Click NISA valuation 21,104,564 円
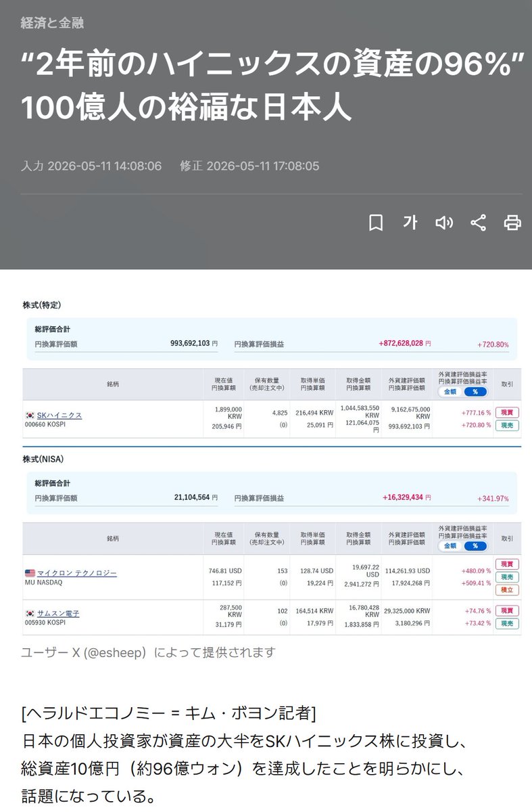The height and width of the screenshot is (812, 532). pyautogui.click(x=196, y=497)
